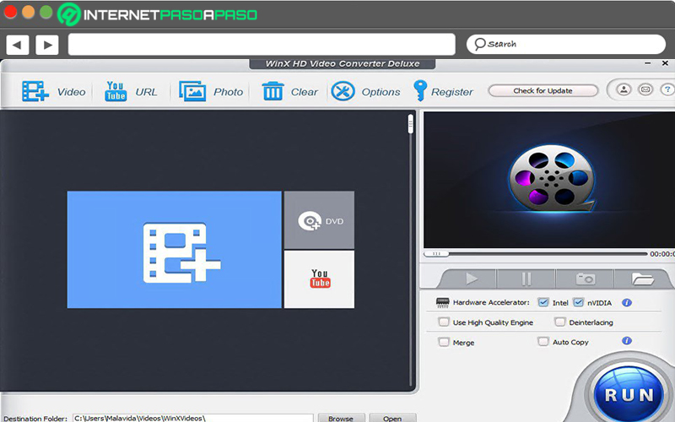675x422 pixels.
Task: Click the Check for Update button
Action: [543, 90]
